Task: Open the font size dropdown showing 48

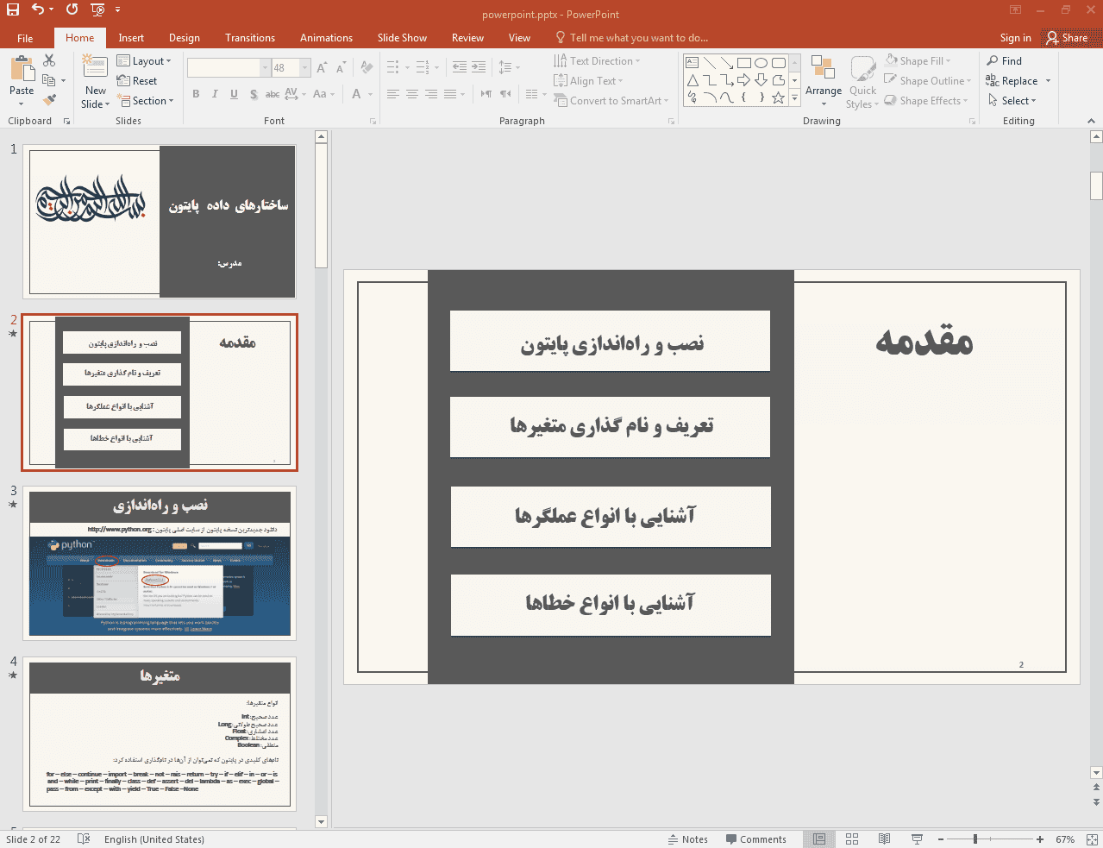Action: coord(304,67)
